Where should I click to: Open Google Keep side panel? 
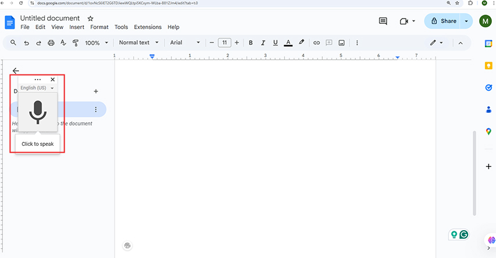coord(488,66)
